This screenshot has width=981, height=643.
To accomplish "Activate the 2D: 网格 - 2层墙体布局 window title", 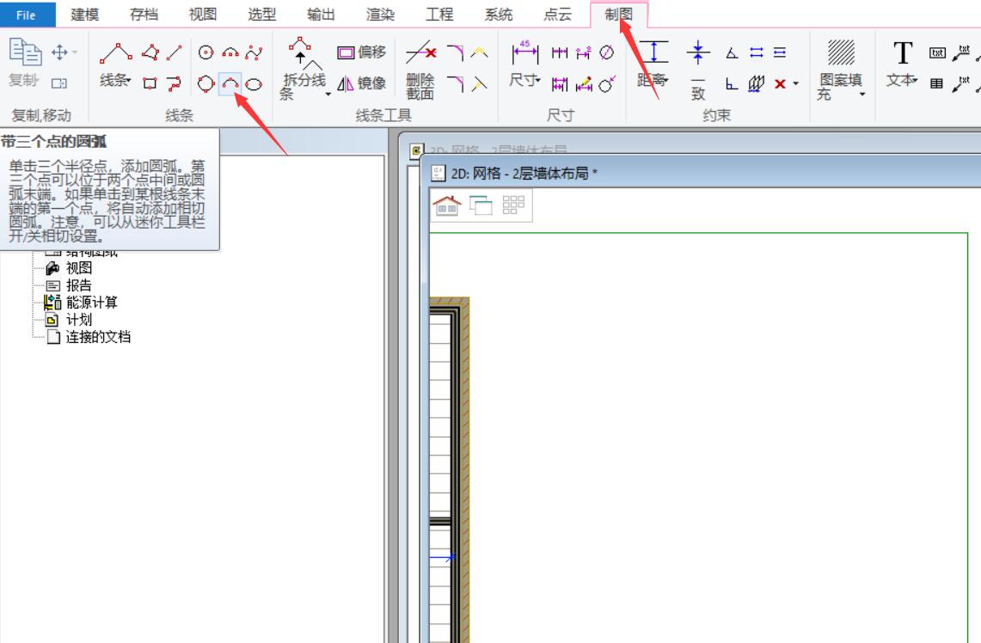I will tap(524, 174).
